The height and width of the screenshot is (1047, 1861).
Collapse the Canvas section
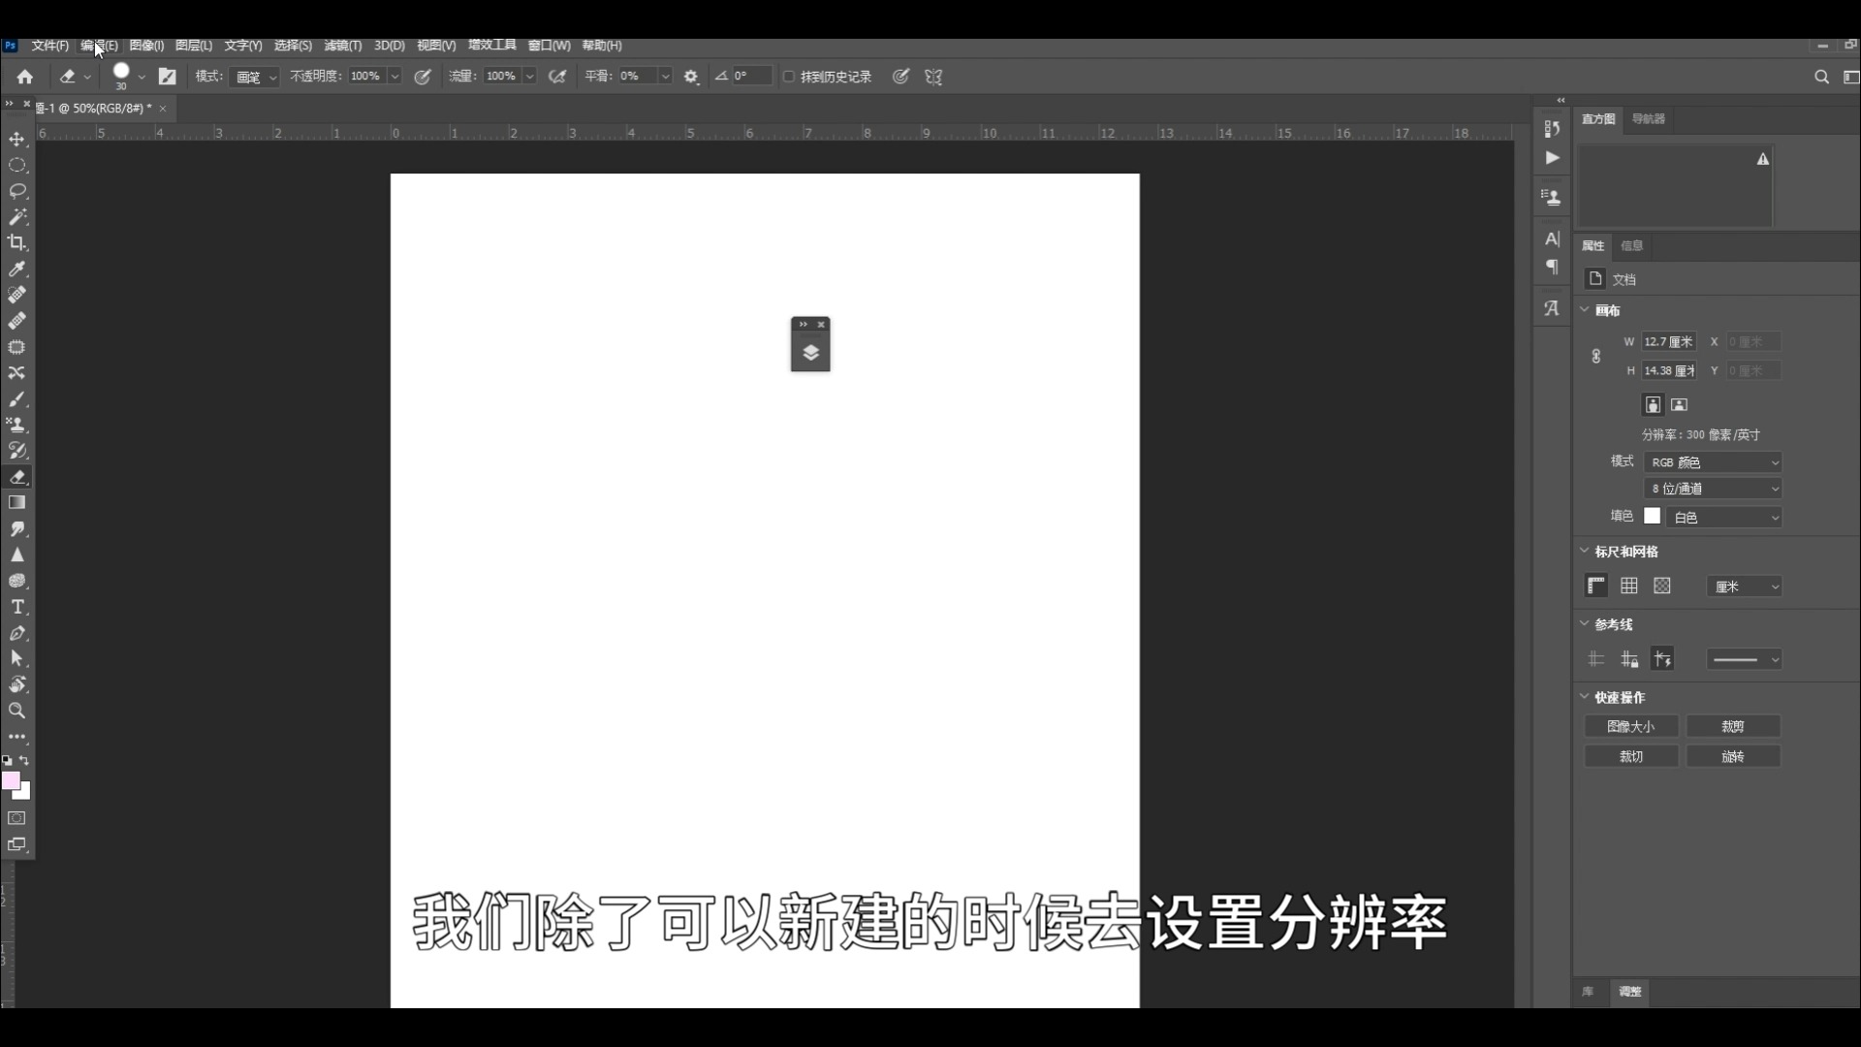(1585, 310)
